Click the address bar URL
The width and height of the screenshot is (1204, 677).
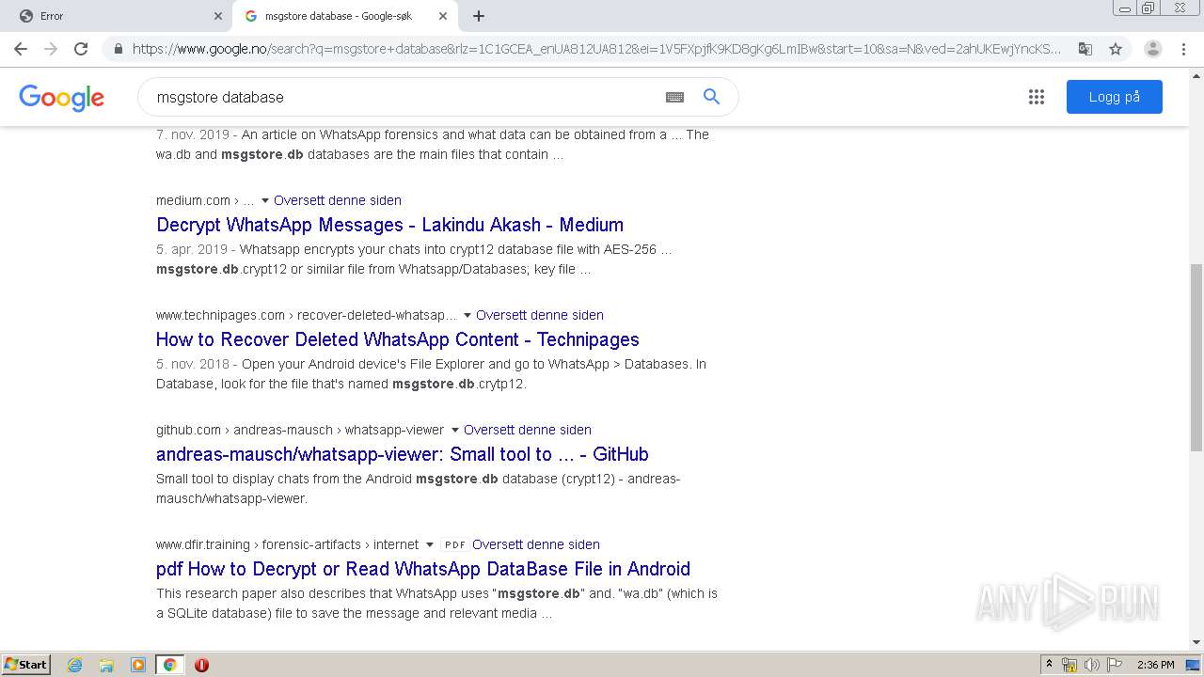click(x=596, y=49)
